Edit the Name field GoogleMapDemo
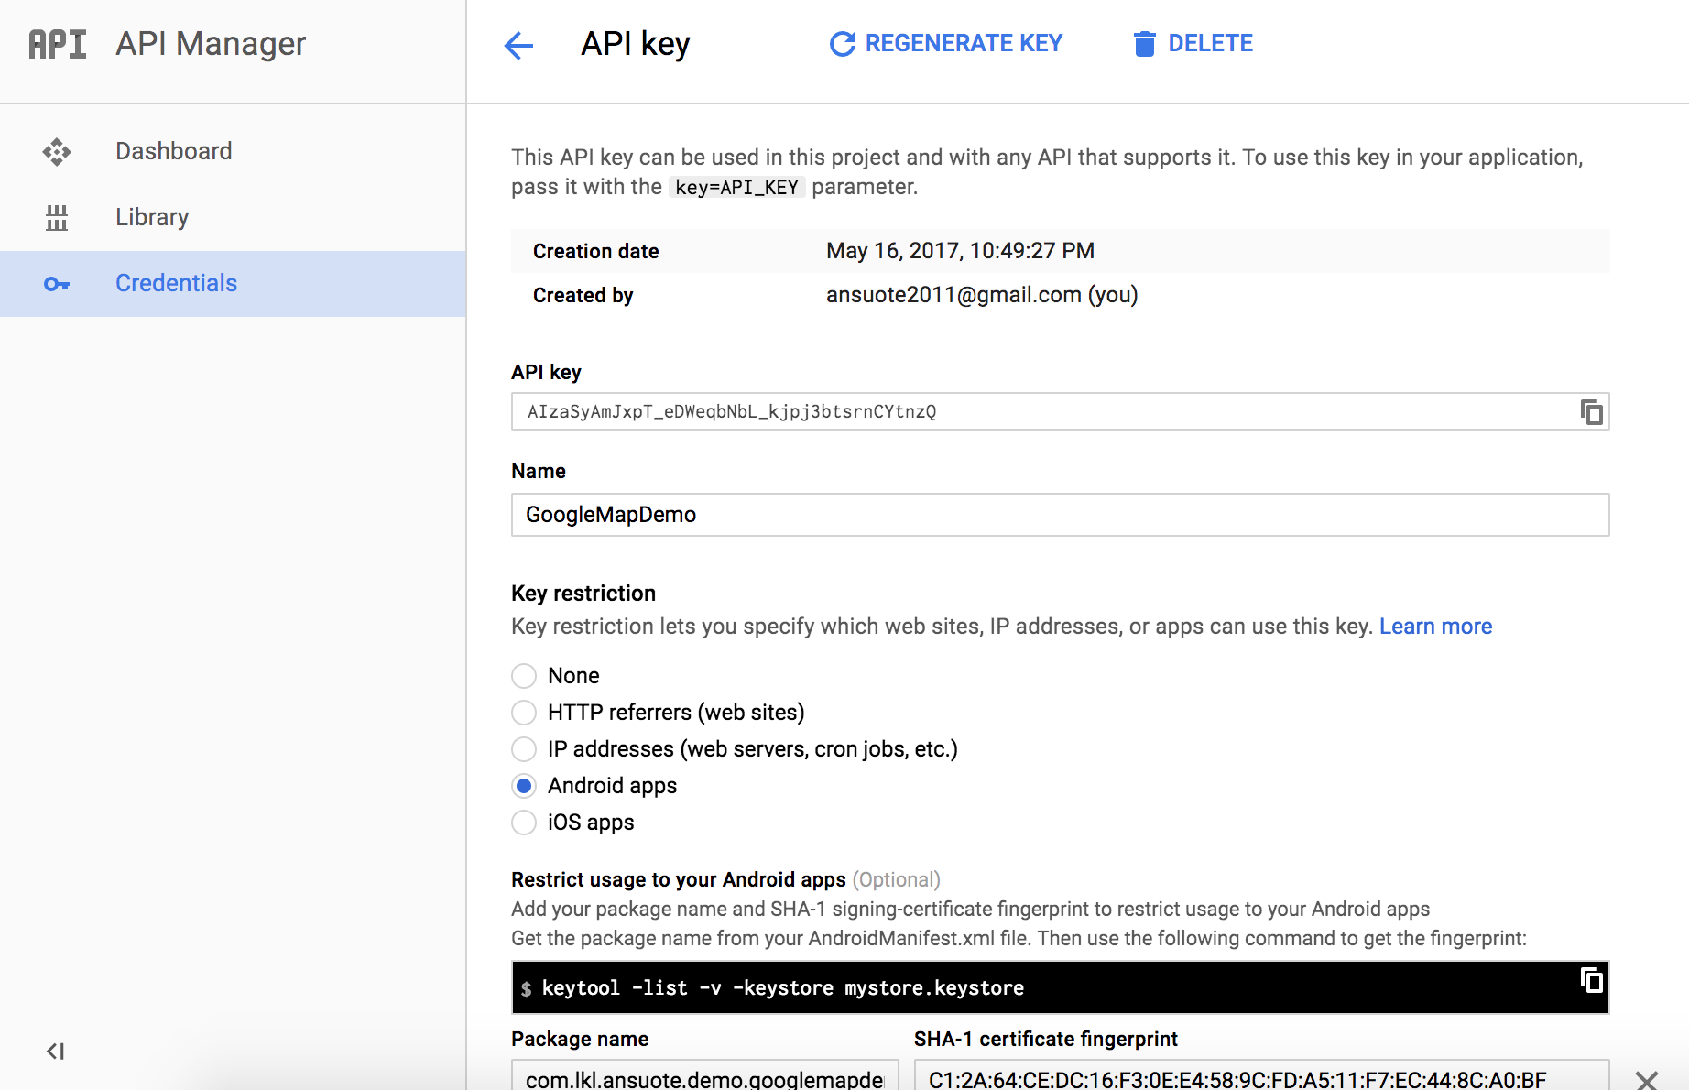Screen dimensions: 1689x1090 click(x=1060, y=515)
